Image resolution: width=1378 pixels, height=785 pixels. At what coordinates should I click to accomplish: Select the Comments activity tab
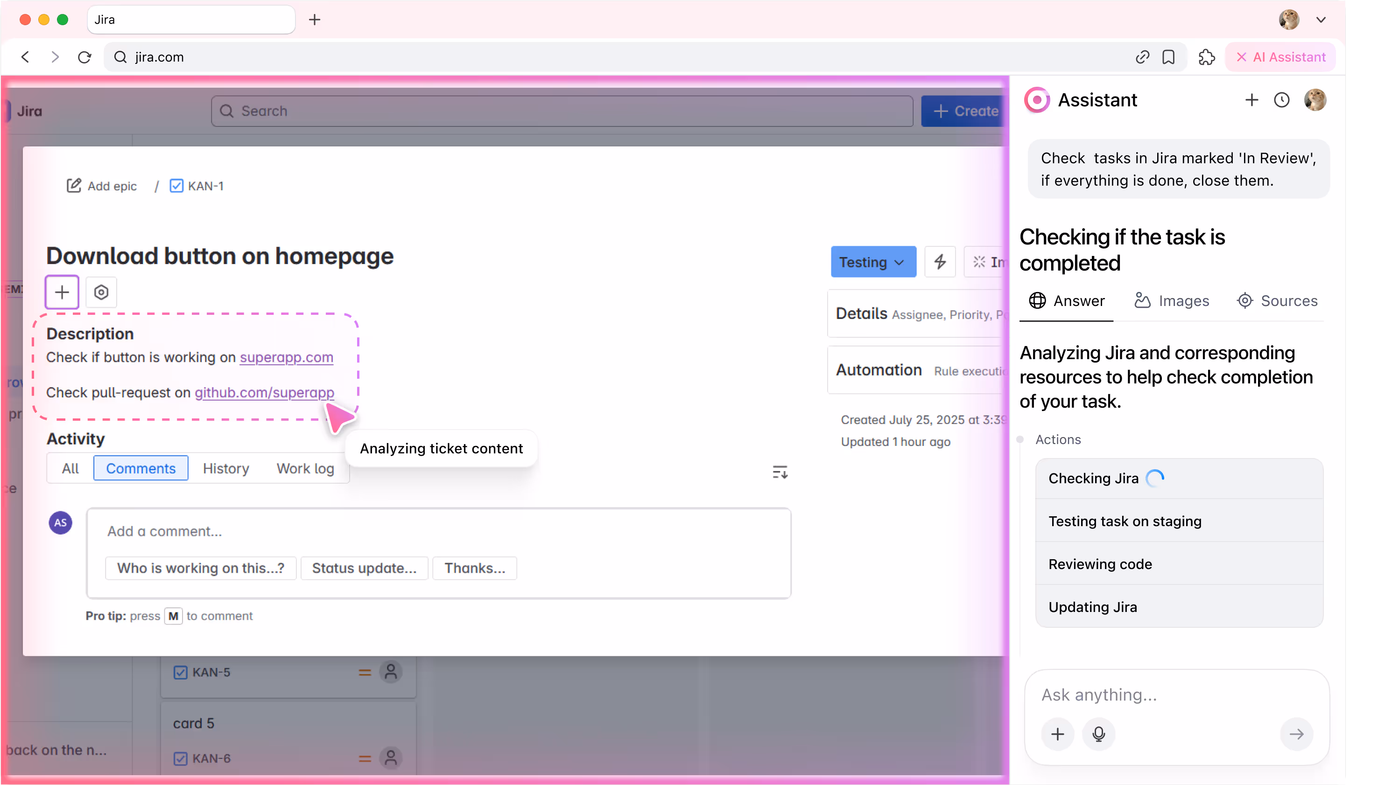pos(141,468)
